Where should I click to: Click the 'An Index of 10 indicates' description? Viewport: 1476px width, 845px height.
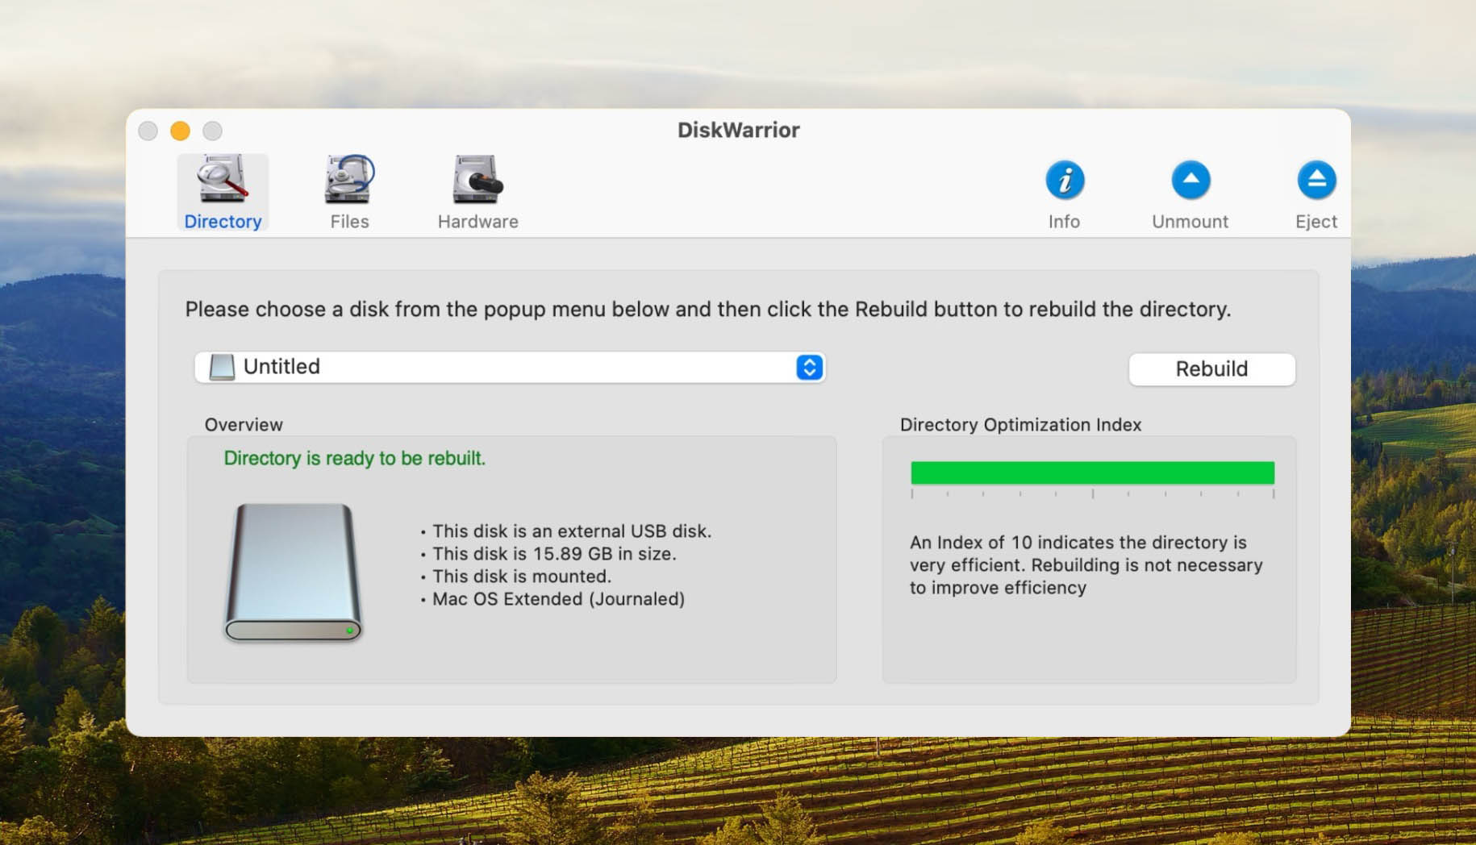click(1086, 564)
